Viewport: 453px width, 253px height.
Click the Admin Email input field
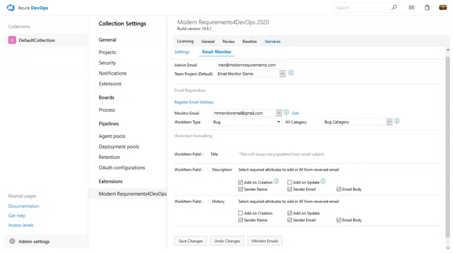point(250,65)
